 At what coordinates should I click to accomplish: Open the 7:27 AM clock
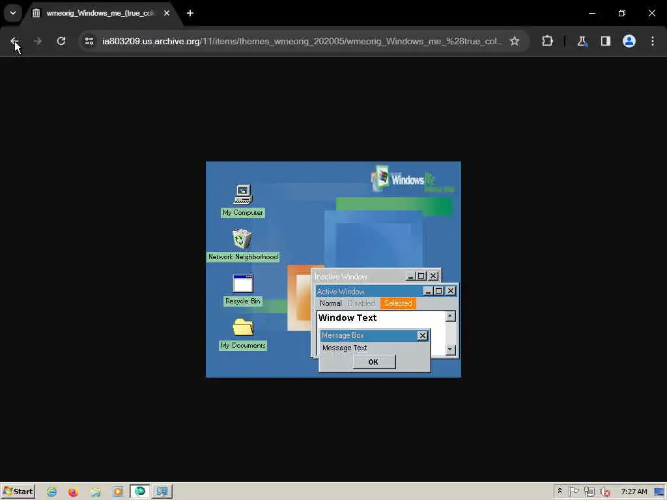[x=634, y=492]
